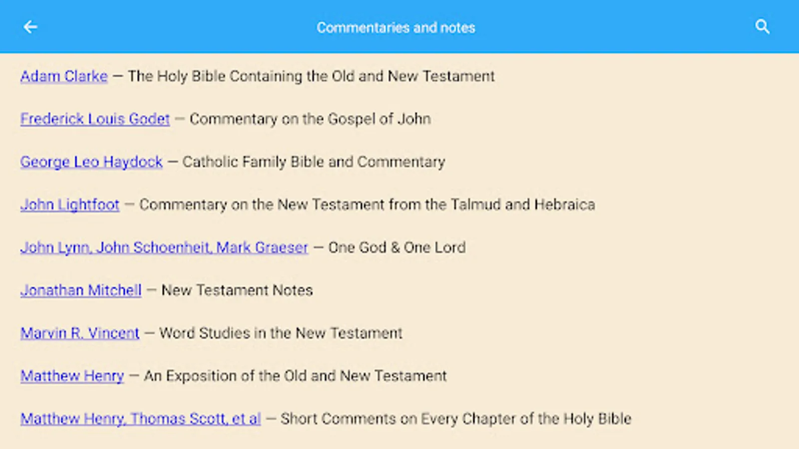Open the Jonathan Mitchell notes link
Screen dimensions: 799x449
[81, 290]
